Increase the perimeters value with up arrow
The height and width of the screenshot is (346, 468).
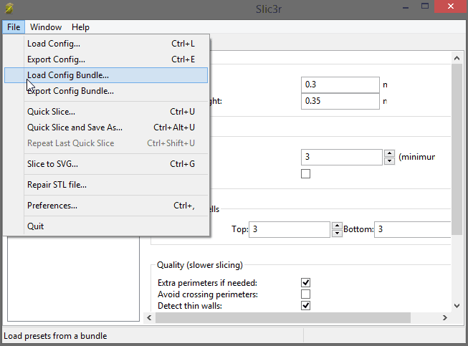click(389, 153)
